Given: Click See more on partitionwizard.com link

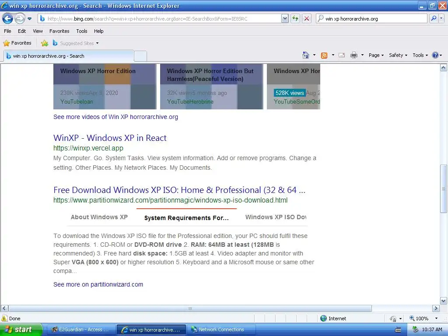Looking at the screenshot, I should (x=98, y=284).
